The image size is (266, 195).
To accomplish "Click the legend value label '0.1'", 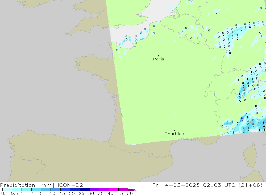I will pyautogui.click(x=5, y=193).
